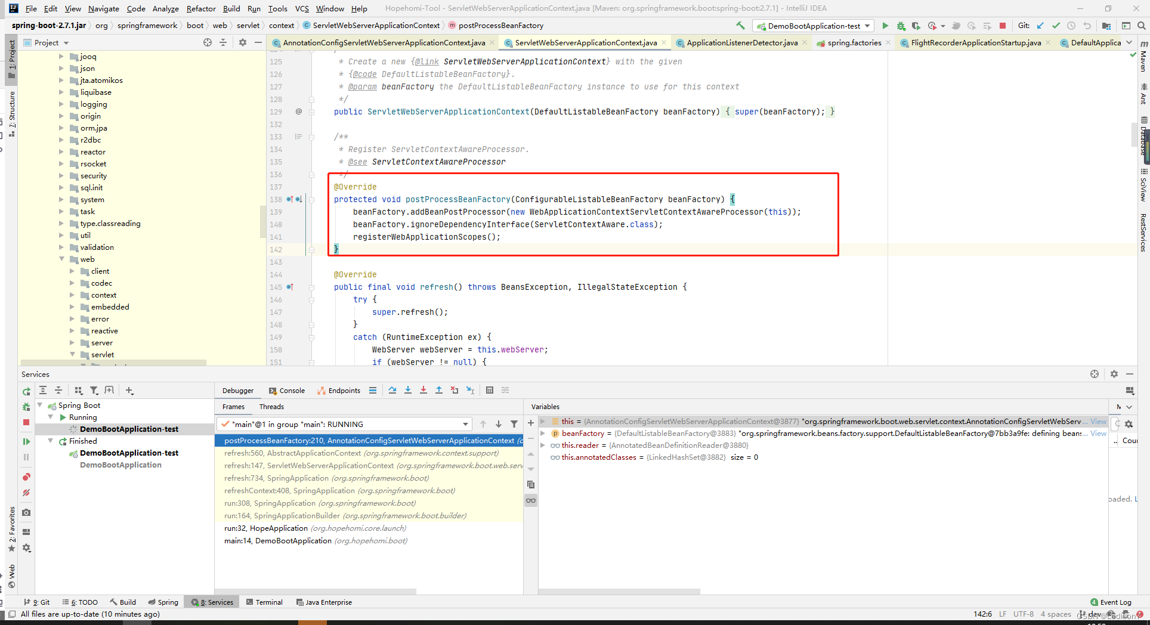
Task: Click the Build Project hammer icon
Action: coord(740,26)
